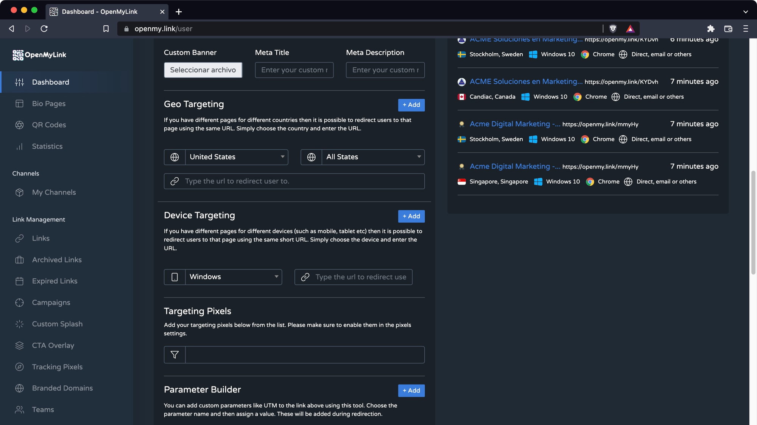
Task: Click the Branded Domains globe icon
Action: click(x=19, y=388)
